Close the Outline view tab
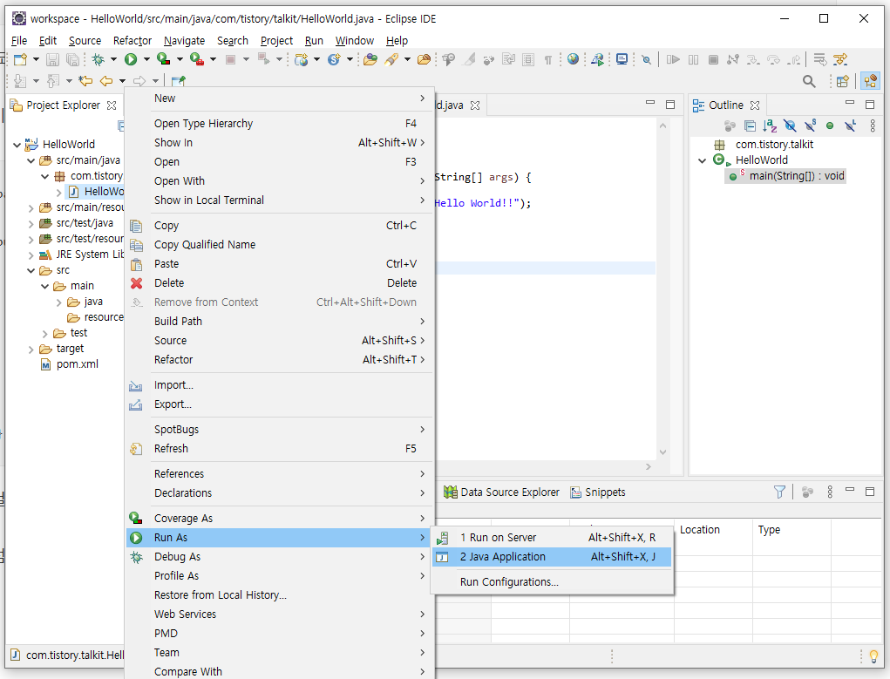Screen dimensions: 890x679 (754, 105)
